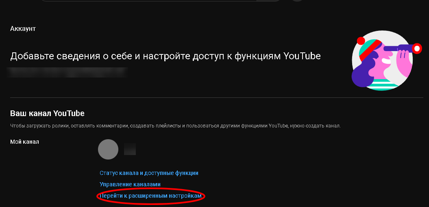
Task: Click the search button edge beside search bar
Action: click(x=269, y=1)
